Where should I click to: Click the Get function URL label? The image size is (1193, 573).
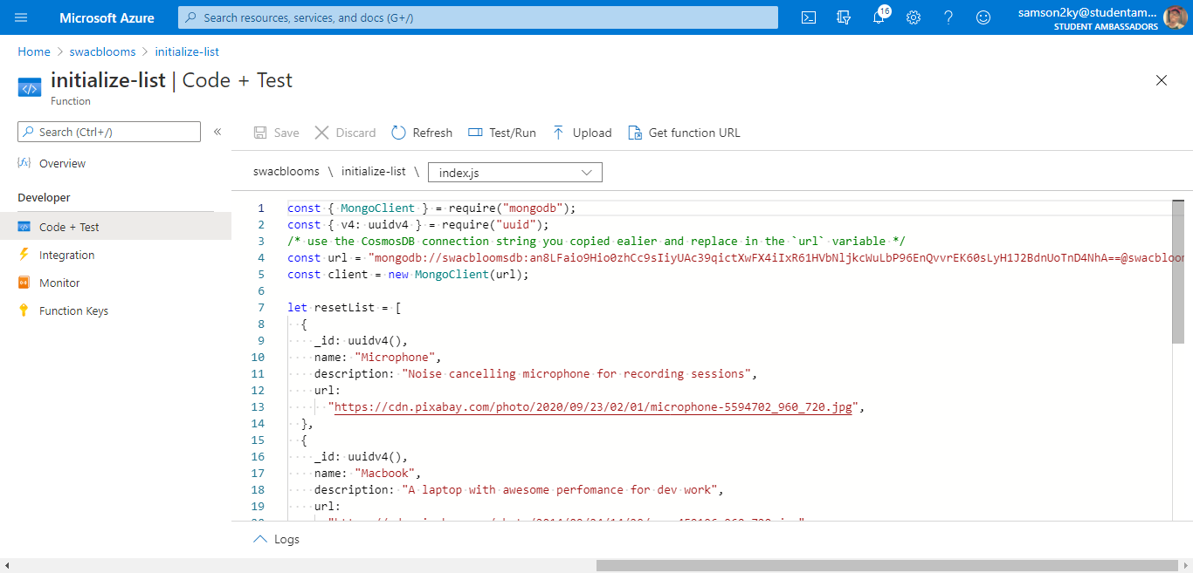[x=694, y=133]
